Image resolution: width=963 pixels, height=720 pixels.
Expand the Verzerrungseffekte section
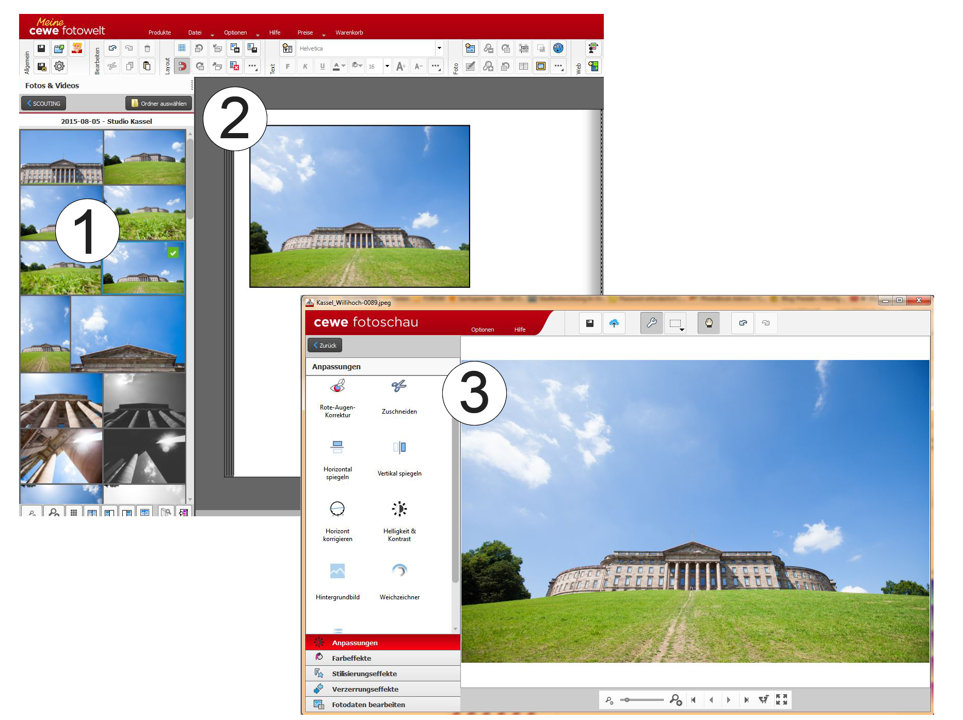tap(383, 689)
